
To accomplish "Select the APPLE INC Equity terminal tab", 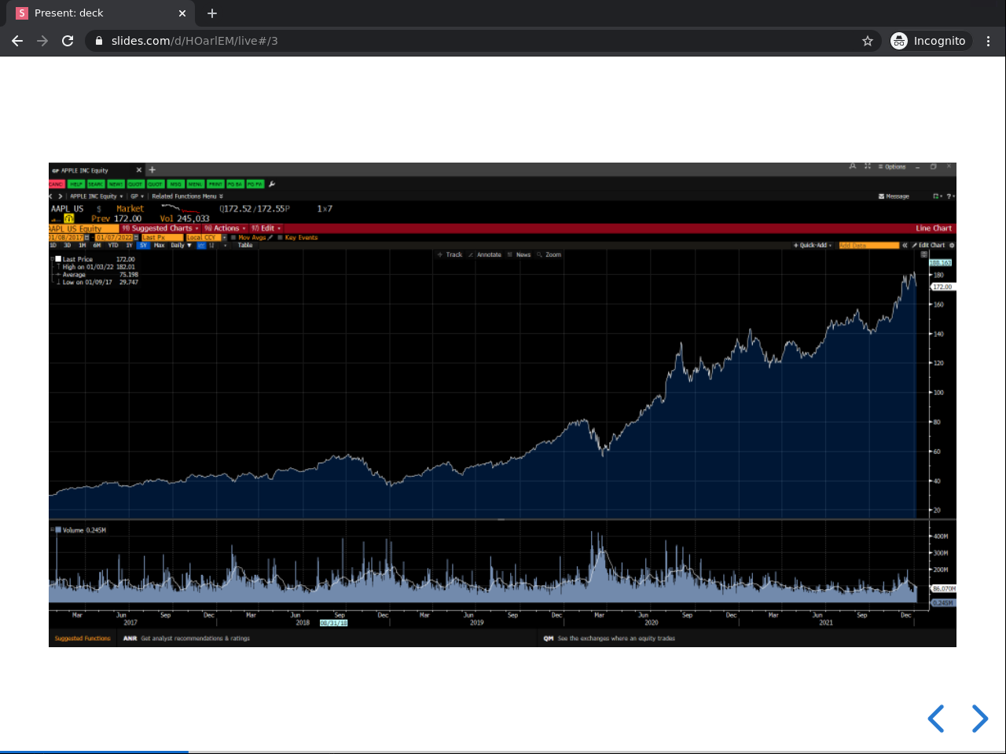I will (x=85, y=170).
